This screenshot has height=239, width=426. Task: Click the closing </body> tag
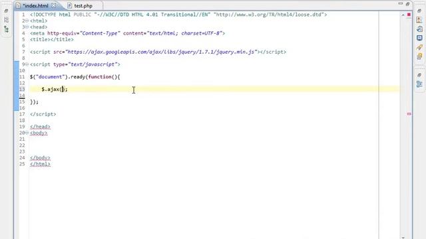tap(40, 158)
